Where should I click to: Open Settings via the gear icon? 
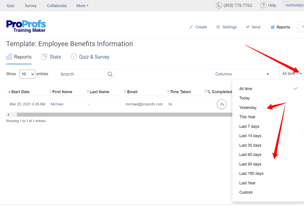coord(218,27)
